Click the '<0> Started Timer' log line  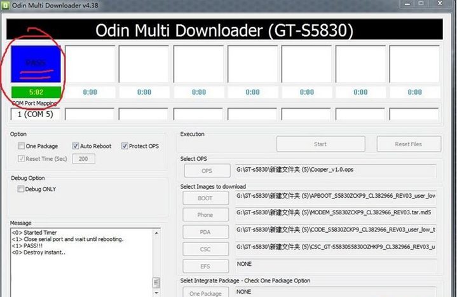[x=34, y=233]
